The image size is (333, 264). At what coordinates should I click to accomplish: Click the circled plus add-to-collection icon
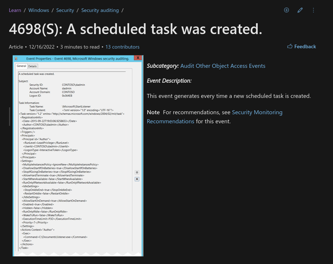click(x=286, y=10)
